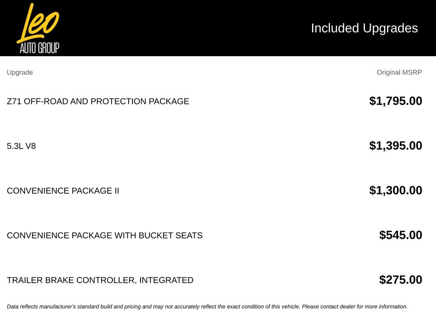The image size is (436, 327).
Task: Click the Included Upgrades header title
Action: click(x=364, y=28)
